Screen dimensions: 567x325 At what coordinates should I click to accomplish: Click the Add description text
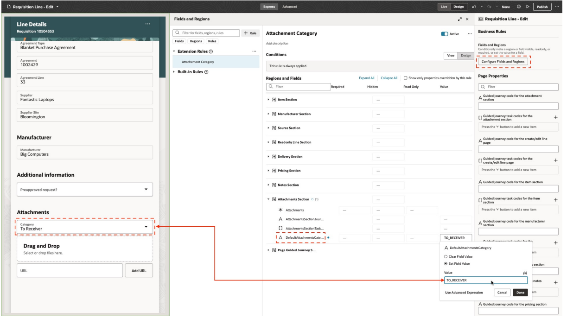(277, 44)
